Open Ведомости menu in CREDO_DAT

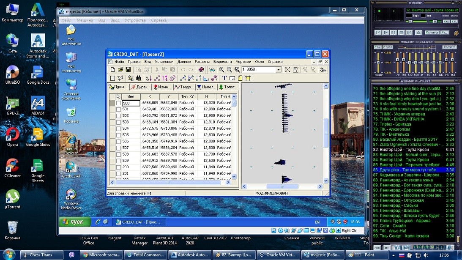coord(222,62)
